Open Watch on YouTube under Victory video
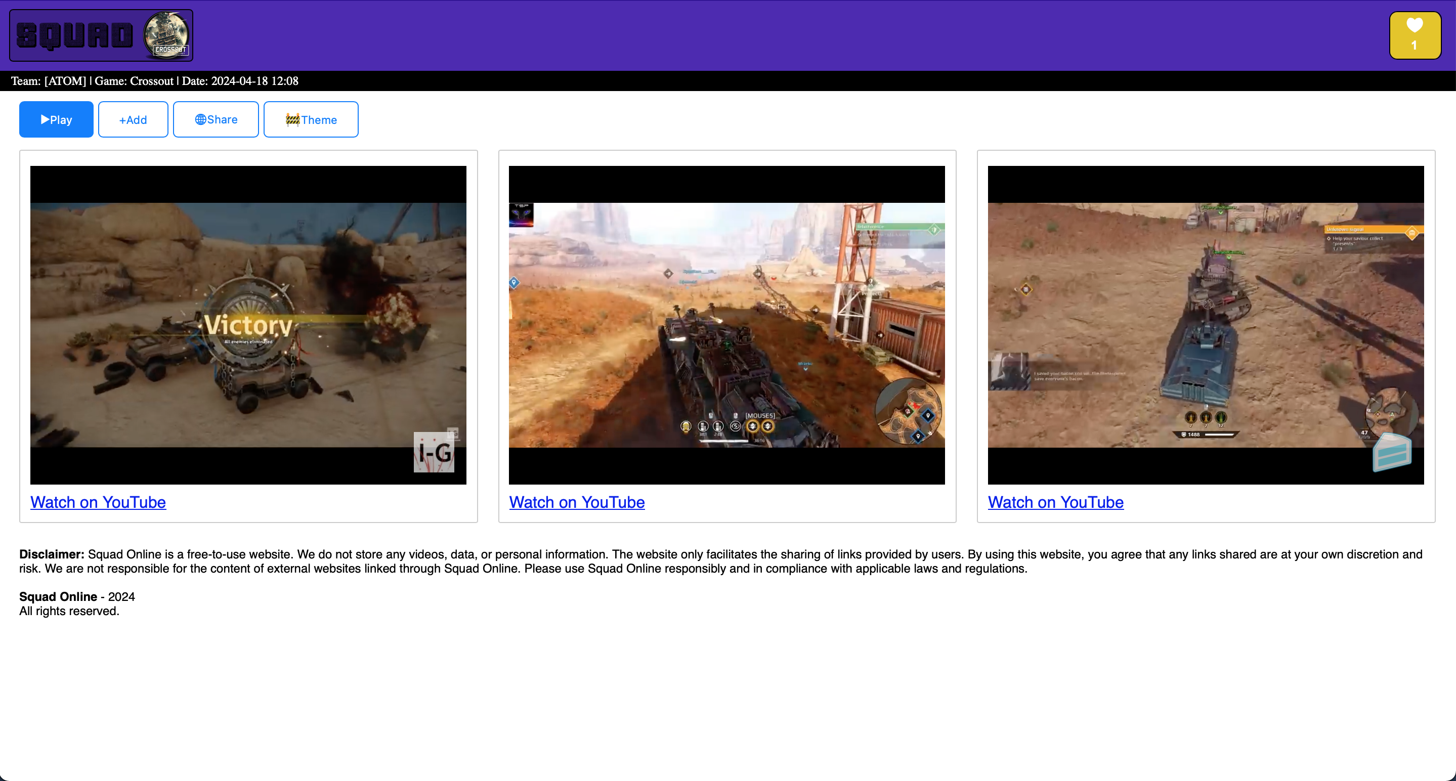1456x781 pixels. [x=98, y=502]
